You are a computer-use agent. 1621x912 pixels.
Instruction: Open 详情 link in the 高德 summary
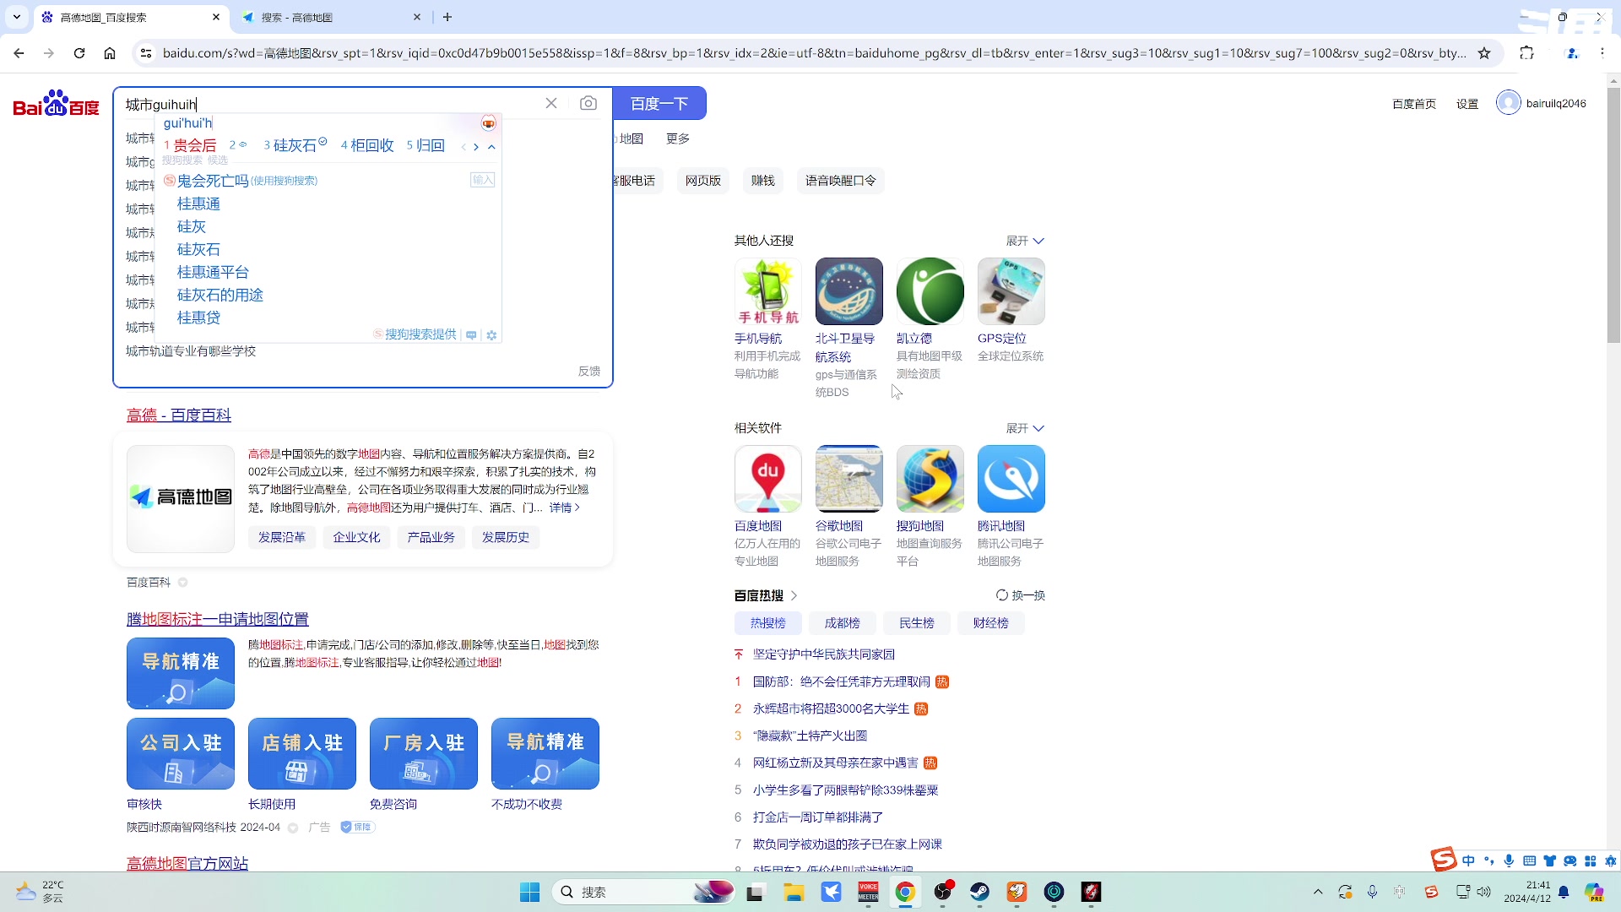[564, 508]
